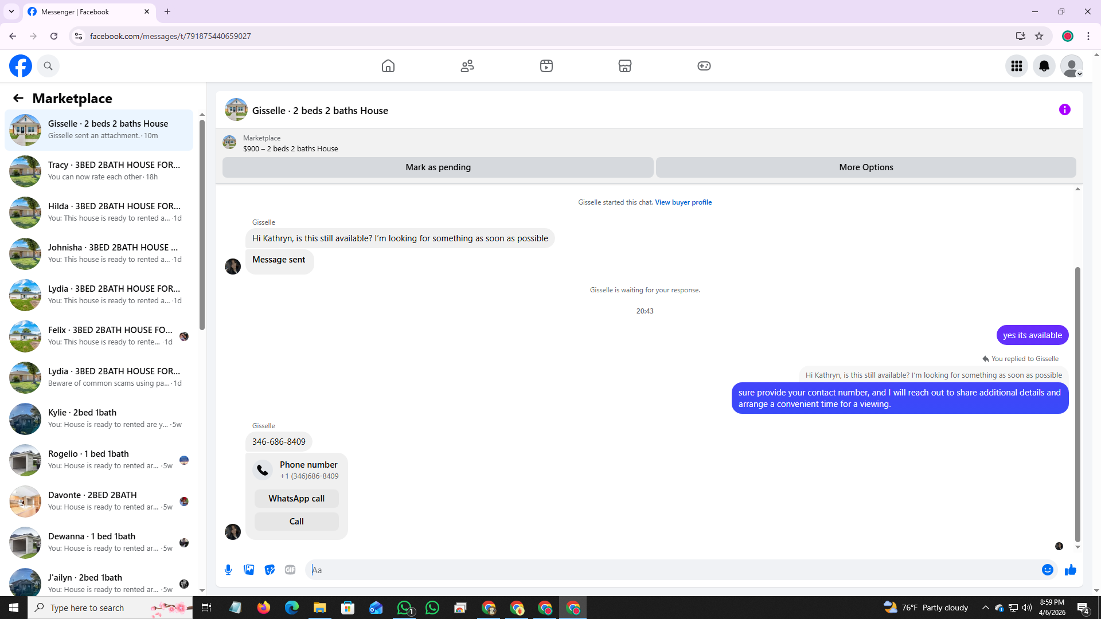Open the Friends icon in top navigation
Viewport: 1101px width, 619px height.
pos(467,66)
